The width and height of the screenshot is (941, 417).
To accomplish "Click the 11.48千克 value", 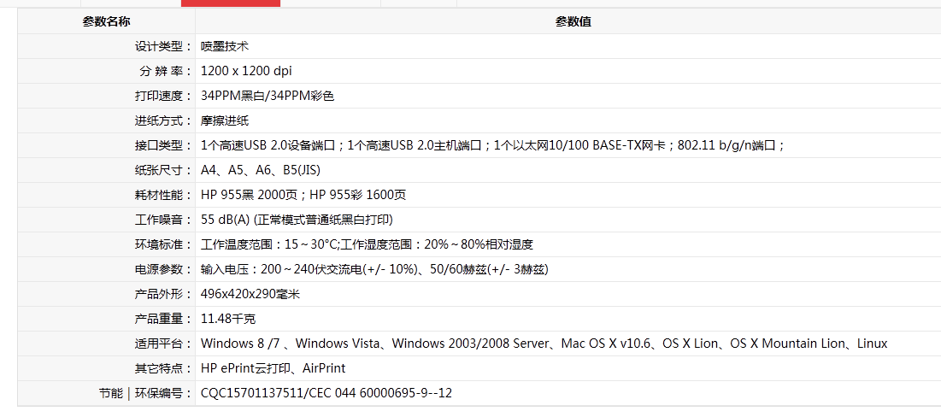I will (229, 319).
